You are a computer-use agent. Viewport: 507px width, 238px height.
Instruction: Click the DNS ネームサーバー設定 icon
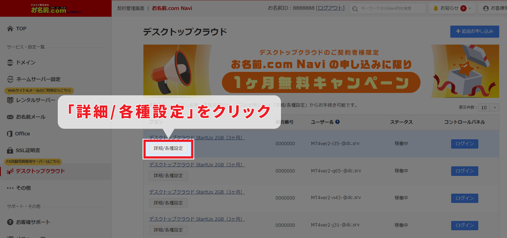(10, 79)
